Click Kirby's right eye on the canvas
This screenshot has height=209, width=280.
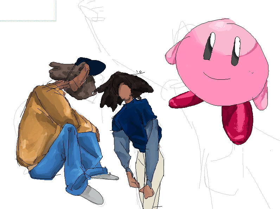click(x=236, y=51)
